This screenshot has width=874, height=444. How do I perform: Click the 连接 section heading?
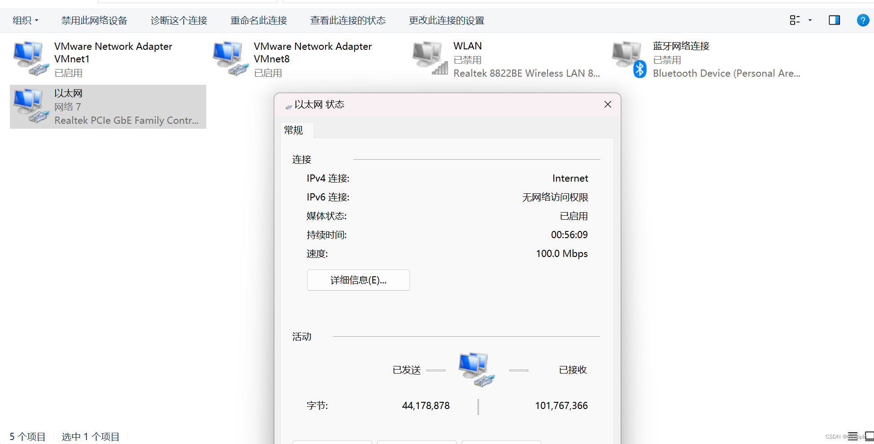(302, 160)
